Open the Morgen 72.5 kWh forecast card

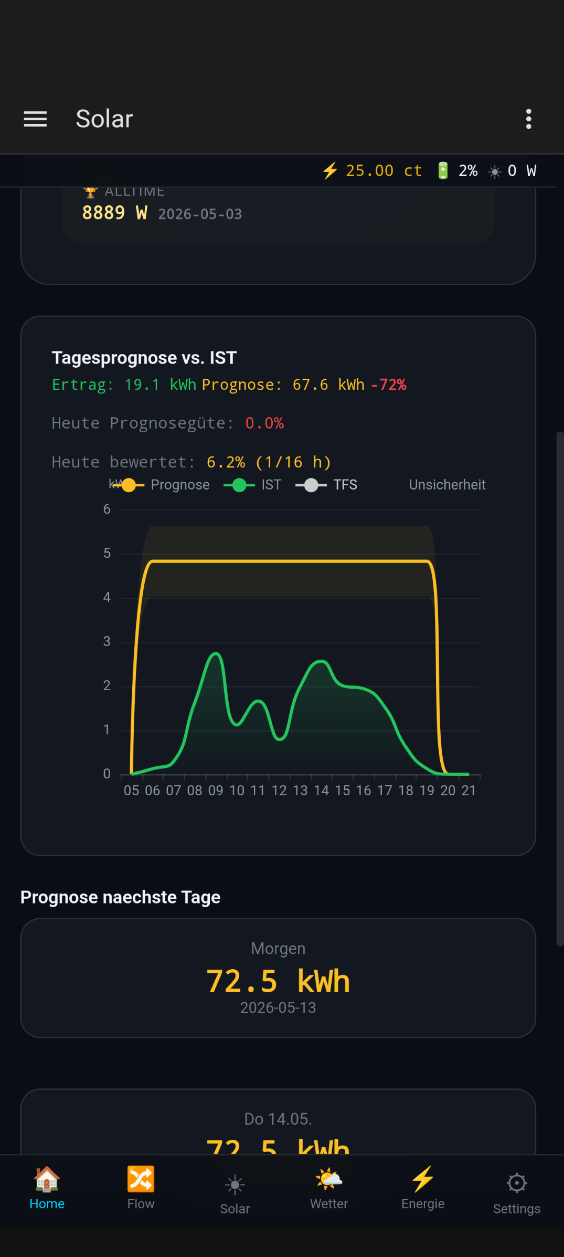coord(278,978)
